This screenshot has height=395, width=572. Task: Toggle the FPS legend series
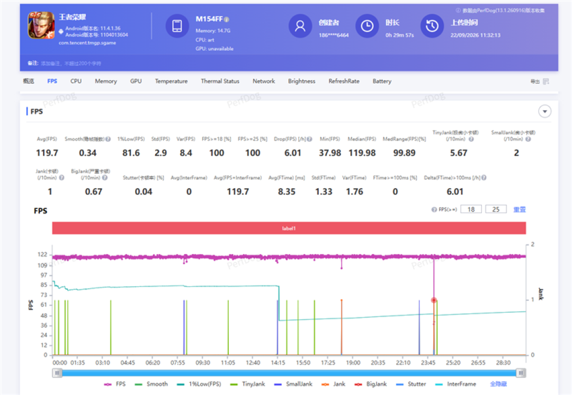115,384
